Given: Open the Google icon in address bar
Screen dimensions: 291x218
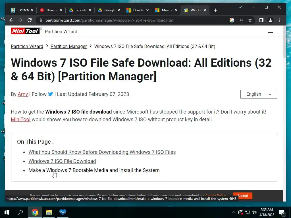Looking at the screenshot, I should [x=232, y=20].
